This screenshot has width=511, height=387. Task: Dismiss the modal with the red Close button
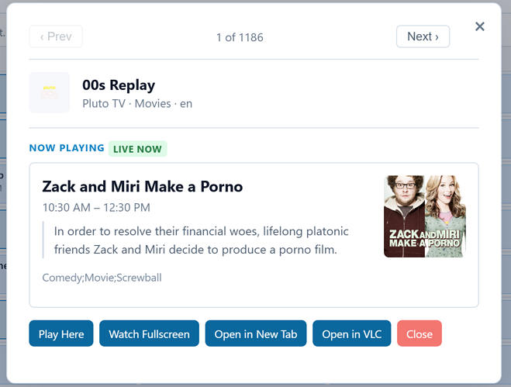click(x=420, y=333)
